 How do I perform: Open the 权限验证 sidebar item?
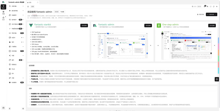point(16,64)
